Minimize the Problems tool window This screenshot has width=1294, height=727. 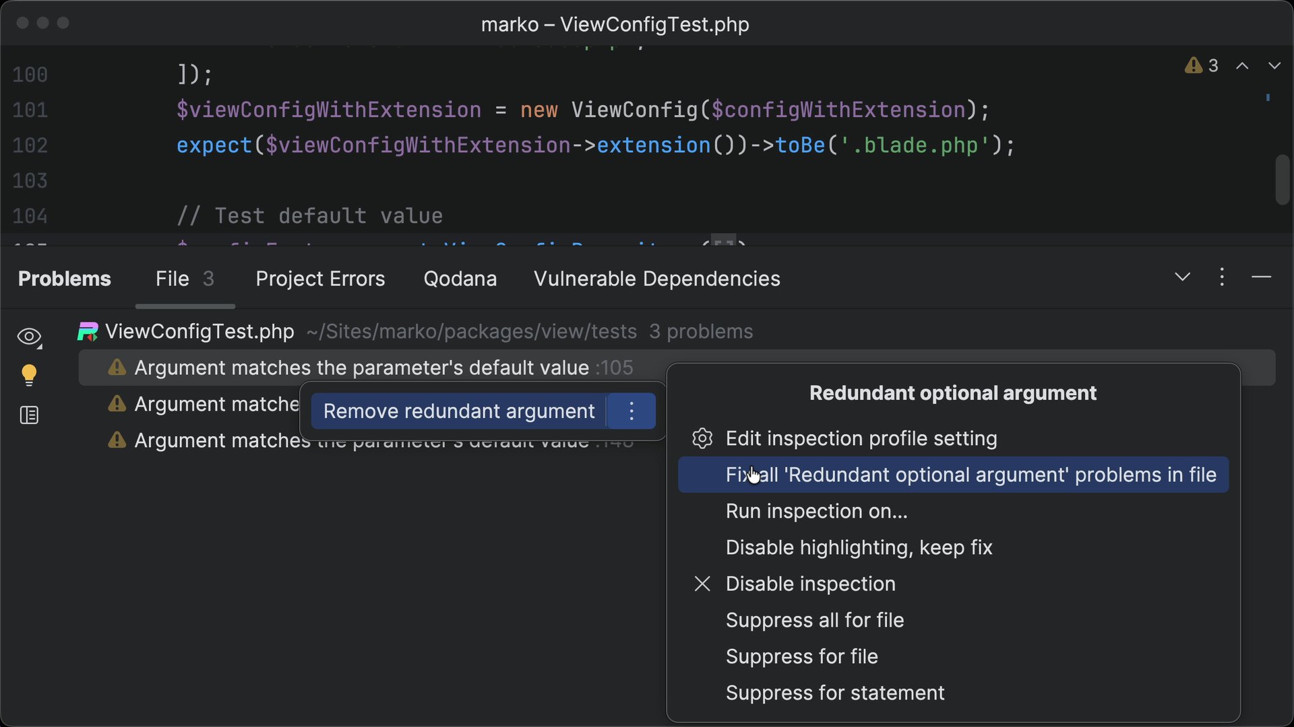click(1261, 277)
